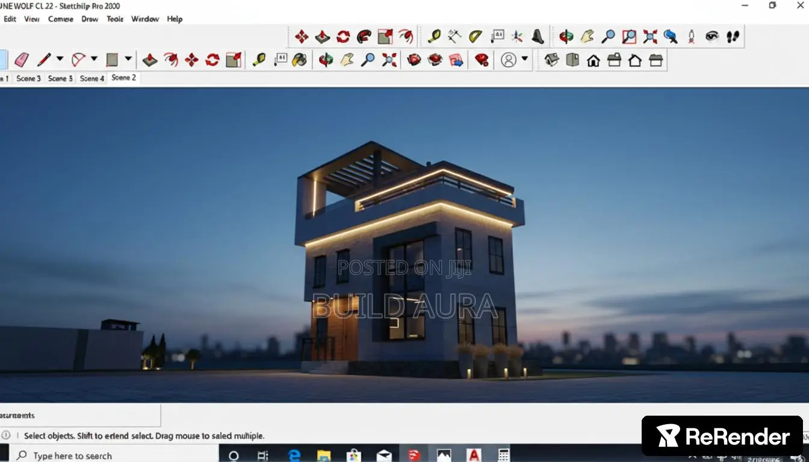Open Cortana circle on the taskbar
Image resolution: width=809 pixels, height=462 pixels.
234,455
